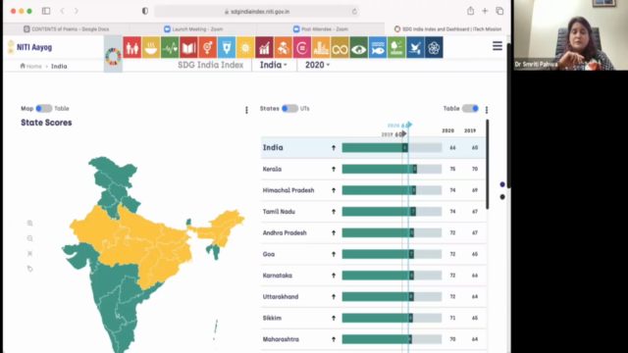This screenshot has width=628, height=353.
Task: Click the NITI Aayog logo
Action: (x=29, y=47)
